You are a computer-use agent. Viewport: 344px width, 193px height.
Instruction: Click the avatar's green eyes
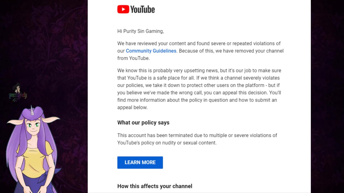point(33,125)
